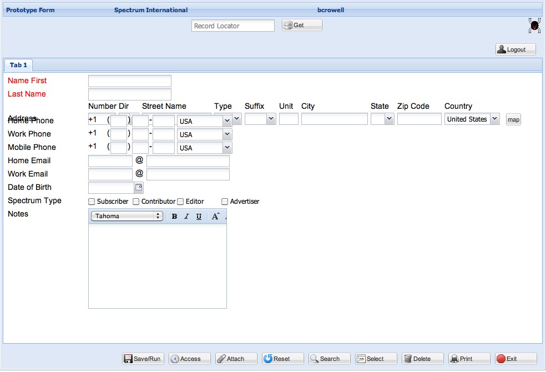The width and height of the screenshot is (546, 372).
Task: Select Tab 1
Action: pyautogui.click(x=18, y=65)
